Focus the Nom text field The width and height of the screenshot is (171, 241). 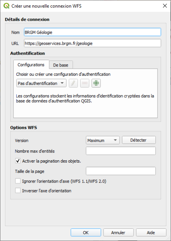(92, 32)
